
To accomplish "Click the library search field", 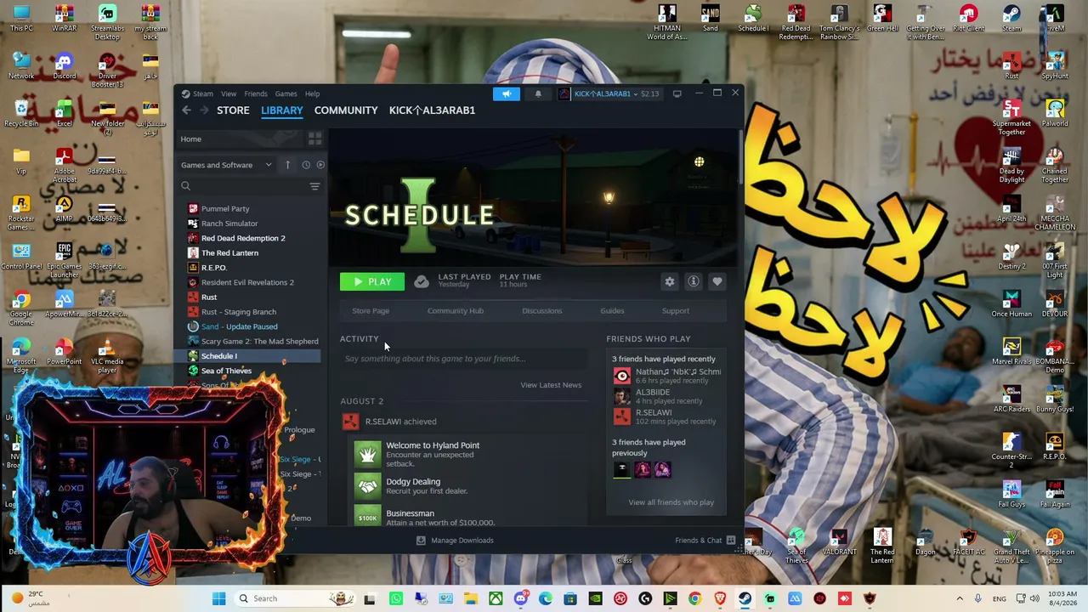I will [243, 186].
